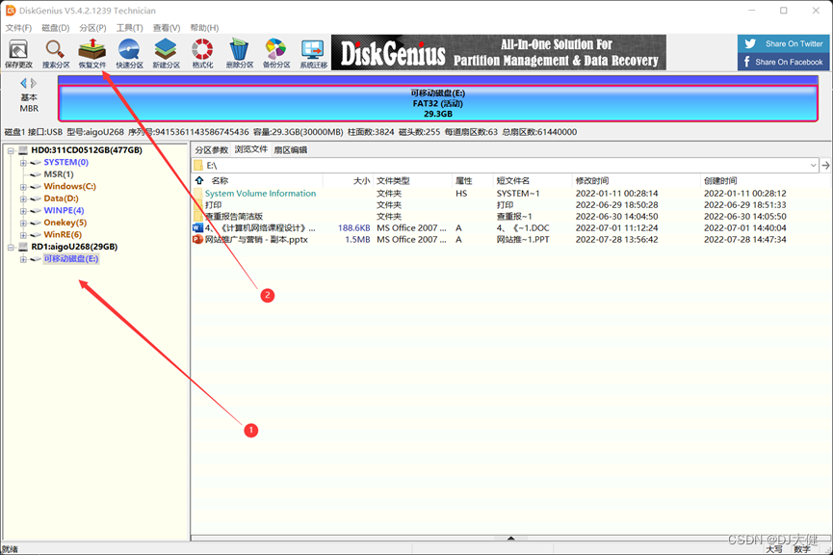
Task: Open the Partition (分区) menu
Action: [92, 28]
